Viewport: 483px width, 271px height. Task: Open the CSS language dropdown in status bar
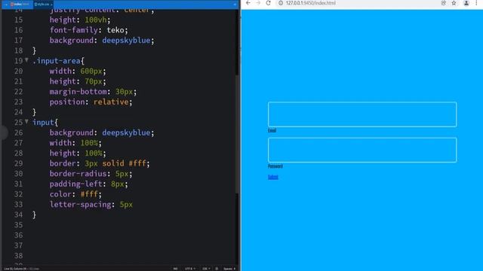point(206,269)
